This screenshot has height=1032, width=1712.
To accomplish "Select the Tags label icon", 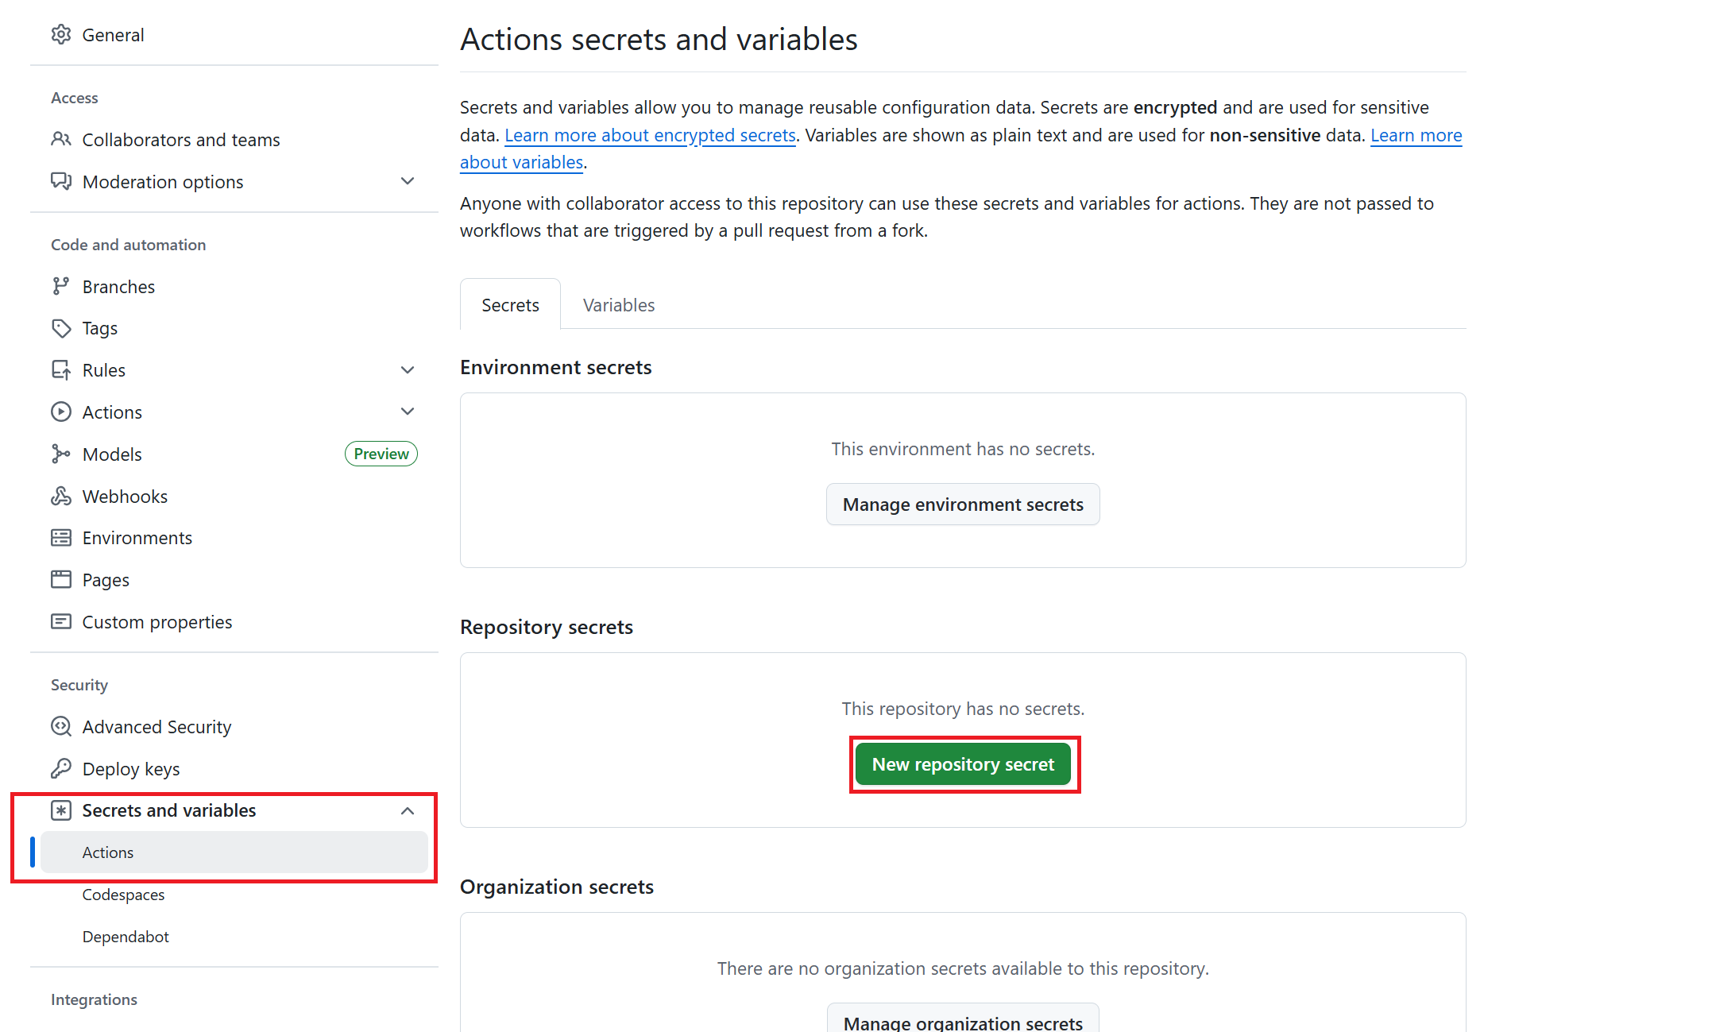I will (x=61, y=328).
